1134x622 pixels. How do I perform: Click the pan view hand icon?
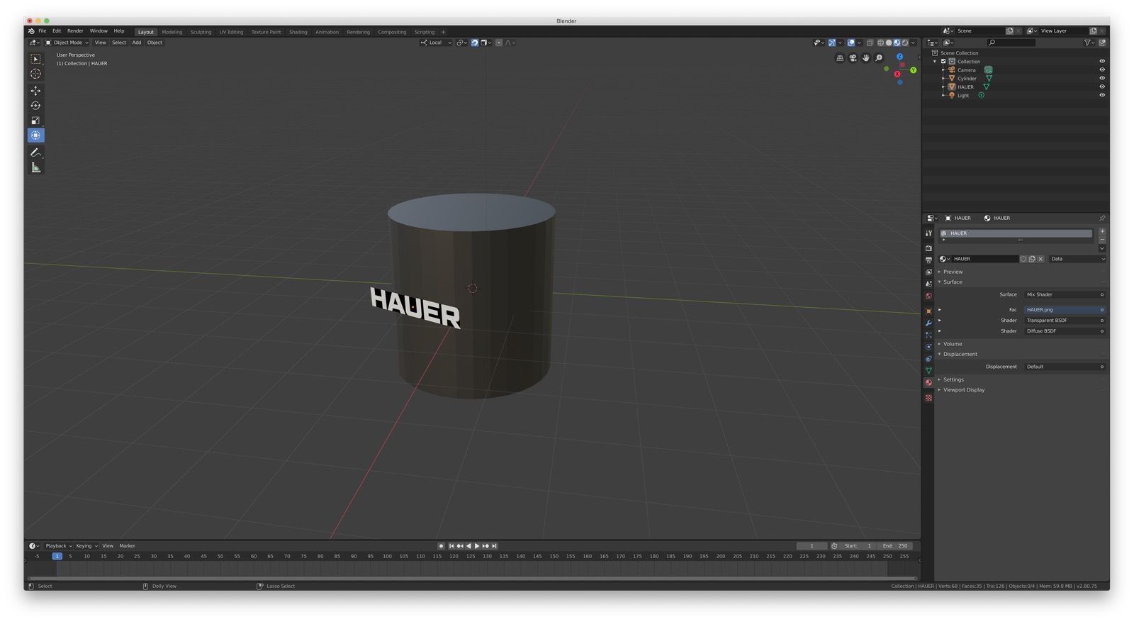865,58
